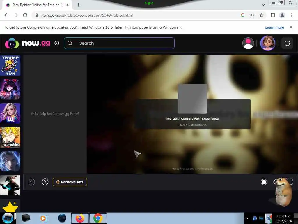The image size is (298, 224).
Task: Open the media player taskbar icon
Action: coord(43,218)
